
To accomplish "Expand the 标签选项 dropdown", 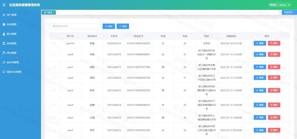I will click(x=289, y=12).
